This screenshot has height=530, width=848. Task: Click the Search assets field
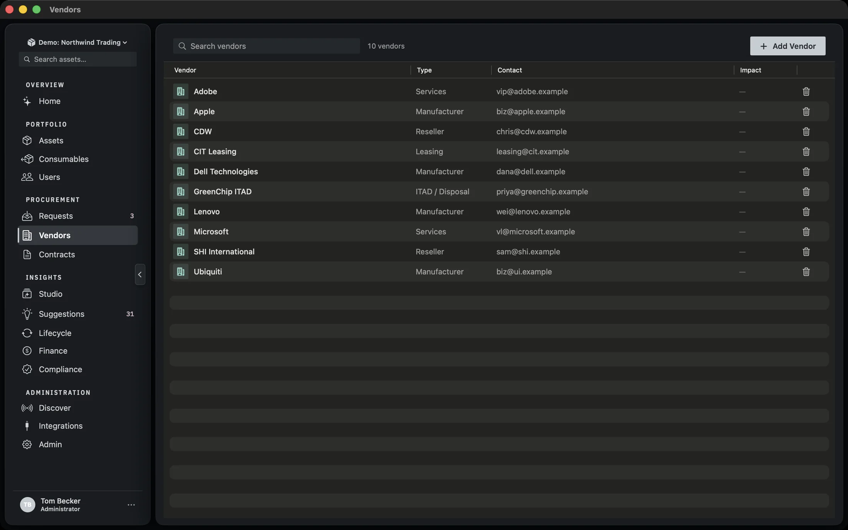(77, 59)
